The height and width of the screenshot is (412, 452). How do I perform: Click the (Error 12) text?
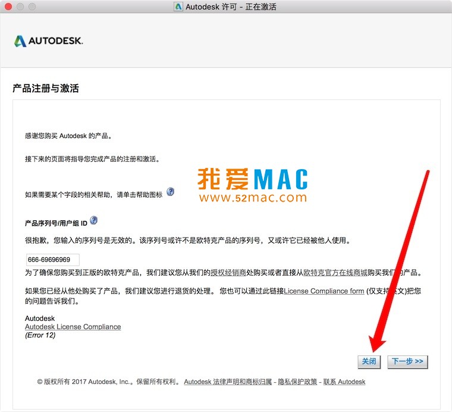click(40, 335)
